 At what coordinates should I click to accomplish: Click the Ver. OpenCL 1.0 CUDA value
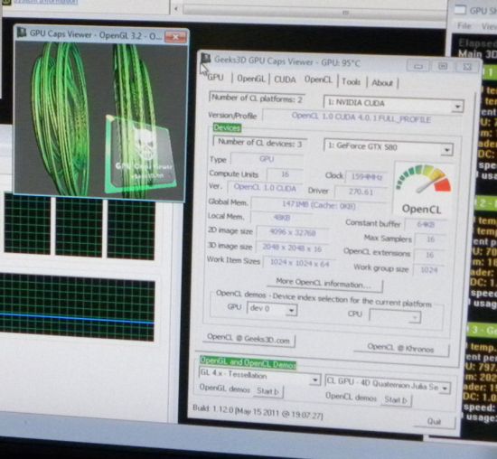coord(265,188)
